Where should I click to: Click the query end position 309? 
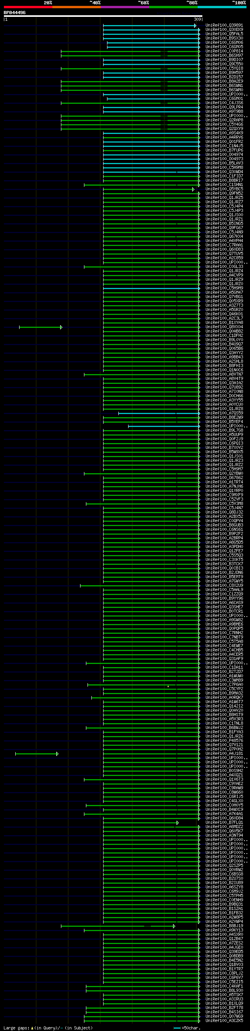pyautogui.click(x=197, y=19)
